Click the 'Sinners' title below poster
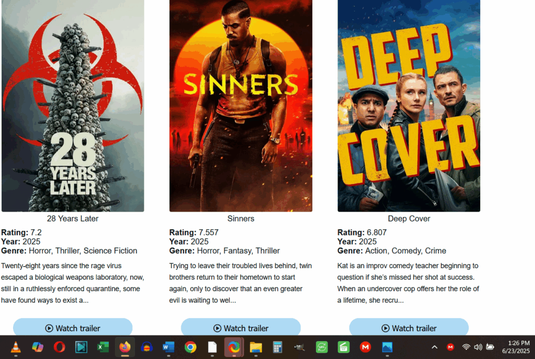Screen dimensions: 535x359 pyautogui.click(x=241, y=219)
